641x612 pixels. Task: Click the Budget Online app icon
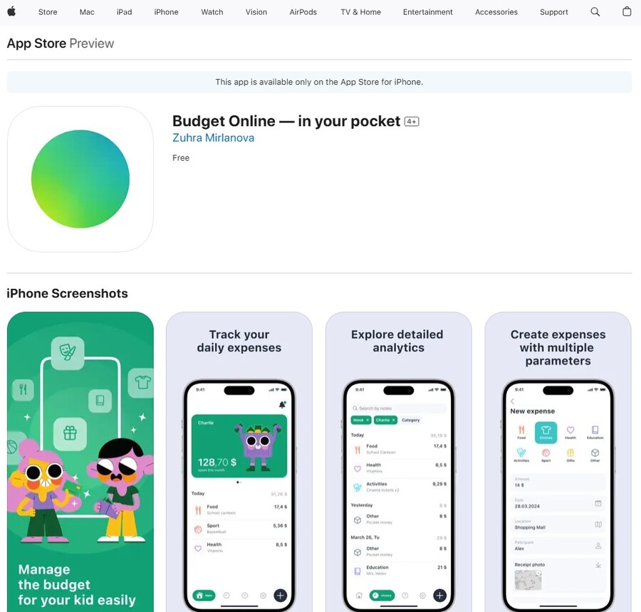pyautogui.click(x=80, y=179)
